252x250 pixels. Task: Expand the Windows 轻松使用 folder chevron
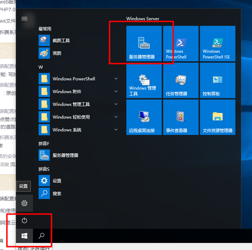point(116,117)
